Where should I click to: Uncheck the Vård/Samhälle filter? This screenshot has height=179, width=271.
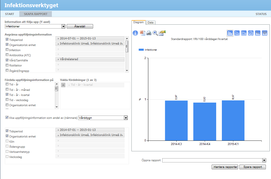click(7, 60)
